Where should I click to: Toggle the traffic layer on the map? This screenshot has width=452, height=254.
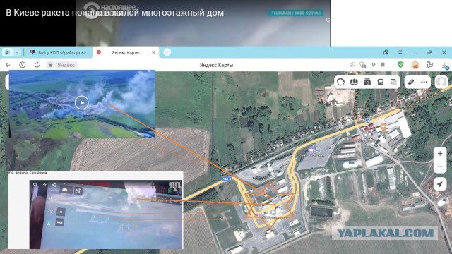(340, 82)
